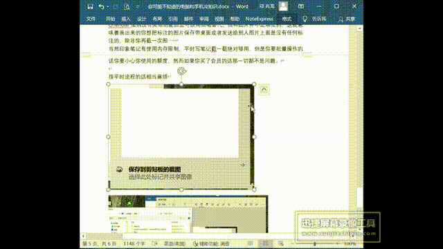Image resolution: width=443 pixels, height=249 pixels.
Task: Open the Undo history dropdown arrow
Action: [108, 6]
